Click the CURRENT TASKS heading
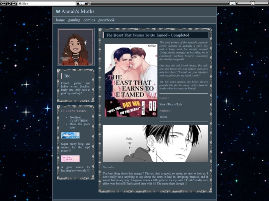This screenshot has width=269, height=201. [74, 111]
